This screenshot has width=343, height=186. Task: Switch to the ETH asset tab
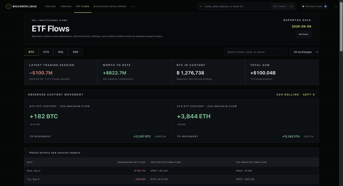[x=46, y=52]
